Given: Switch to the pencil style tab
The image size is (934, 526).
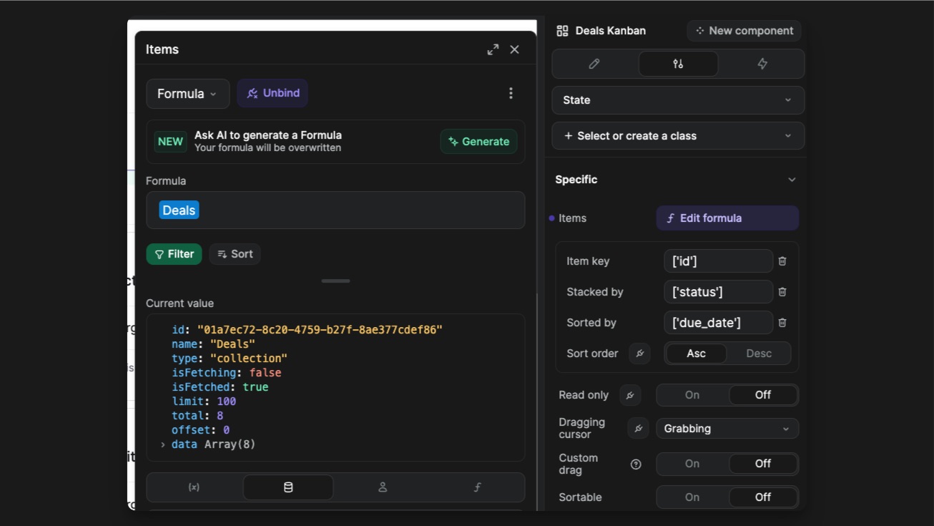Looking at the screenshot, I should pos(594,64).
